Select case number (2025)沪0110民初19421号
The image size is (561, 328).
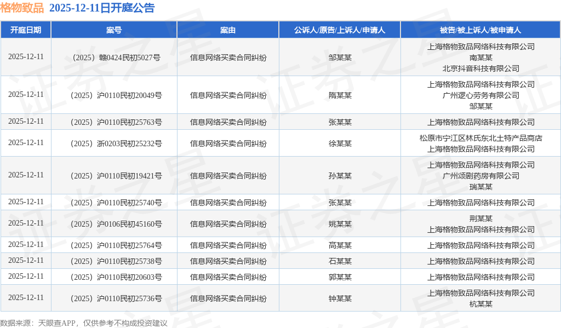pos(116,176)
